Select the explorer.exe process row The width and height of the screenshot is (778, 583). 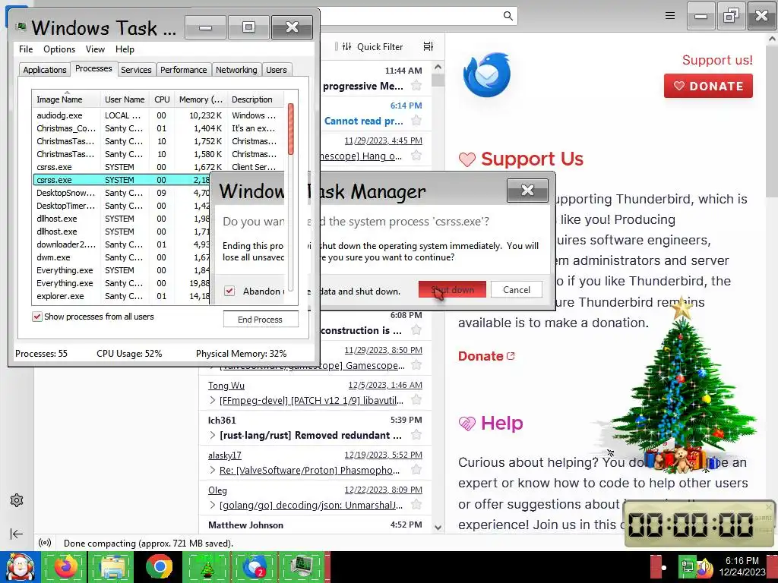(x=122, y=296)
